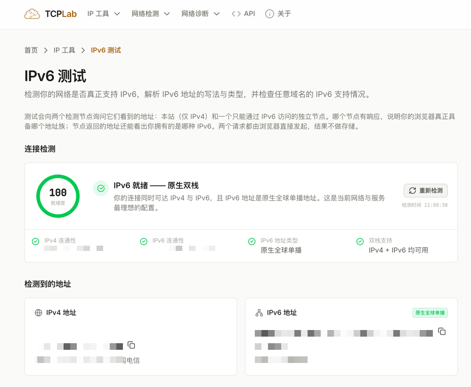Click the globe icon beside IPv4 地址

click(x=39, y=313)
